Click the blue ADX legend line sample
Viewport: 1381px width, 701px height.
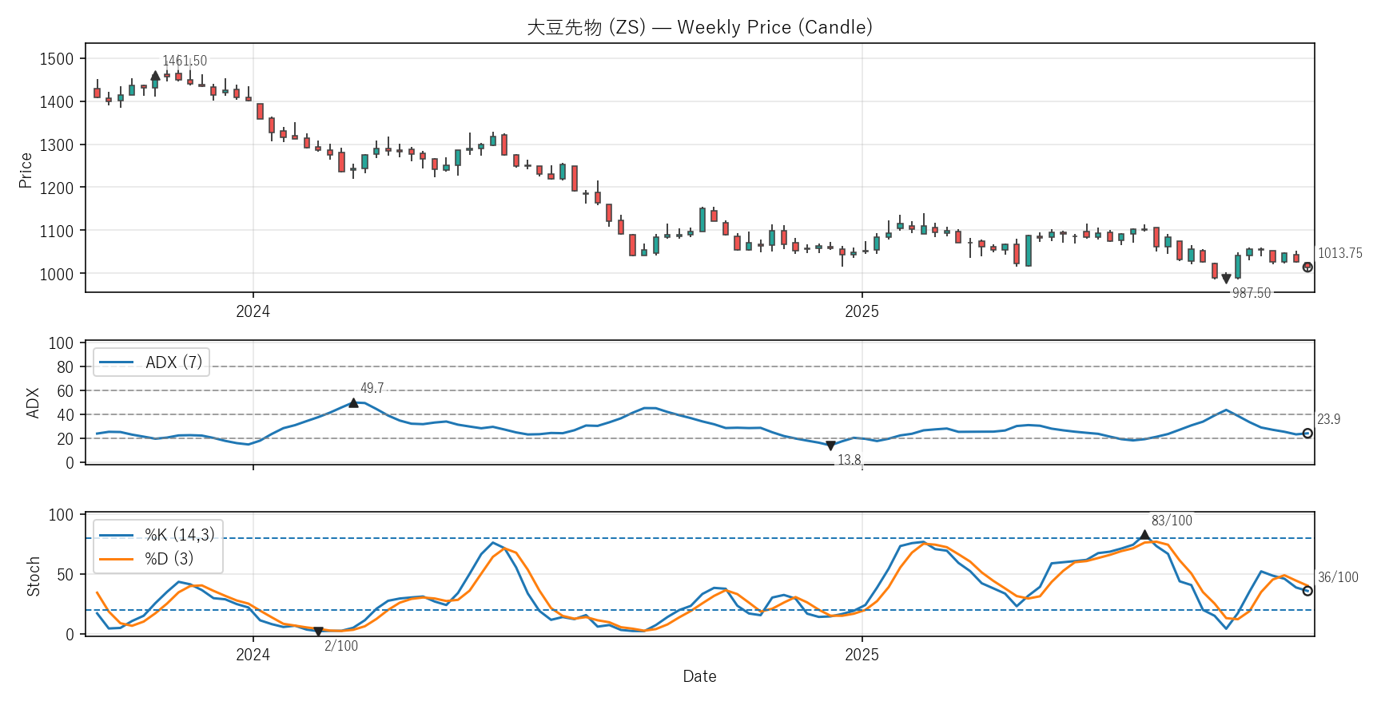(x=116, y=362)
